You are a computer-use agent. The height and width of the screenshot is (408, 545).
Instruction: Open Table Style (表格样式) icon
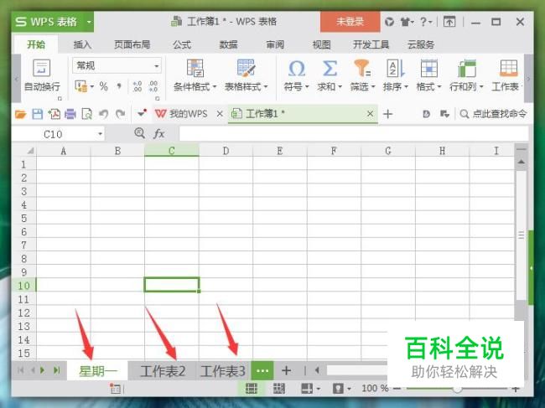[246, 68]
